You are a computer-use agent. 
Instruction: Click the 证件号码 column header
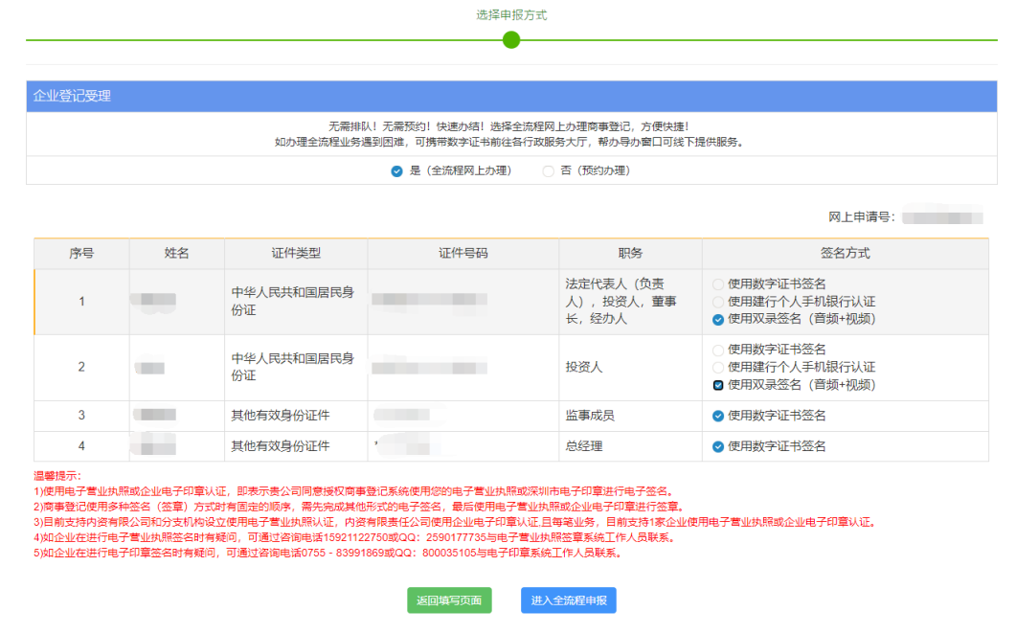(x=463, y=254)
